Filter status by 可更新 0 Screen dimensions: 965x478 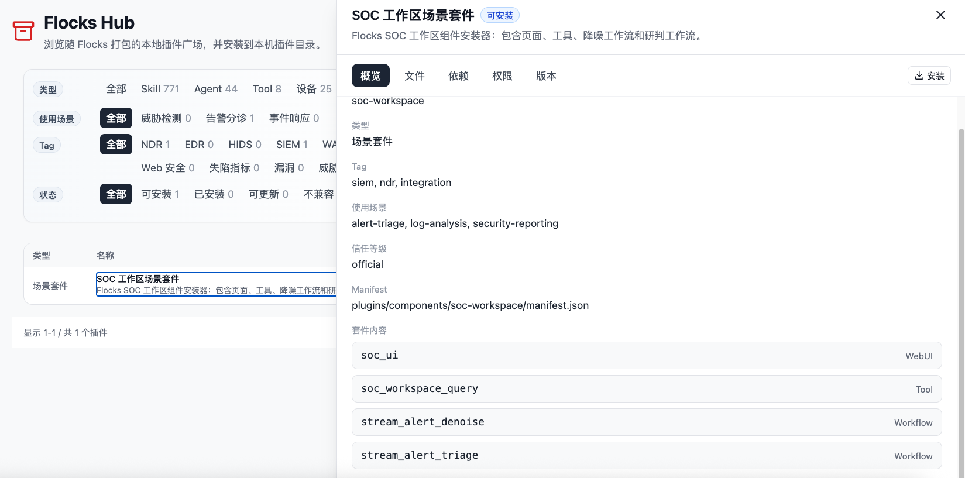(268, 194)
